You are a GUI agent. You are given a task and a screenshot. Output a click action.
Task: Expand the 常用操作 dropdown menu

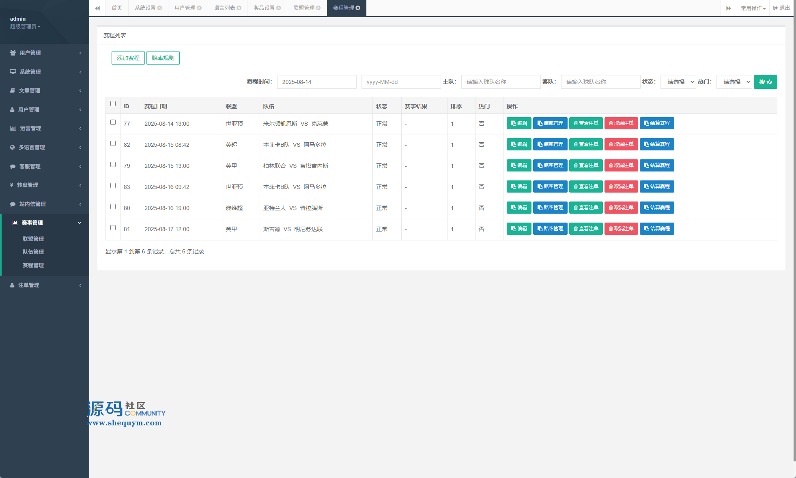tap(753, 8)
